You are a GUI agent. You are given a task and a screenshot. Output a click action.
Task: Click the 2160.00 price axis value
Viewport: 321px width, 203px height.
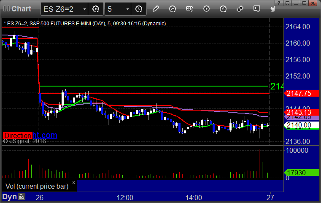[x=298, y=43]
